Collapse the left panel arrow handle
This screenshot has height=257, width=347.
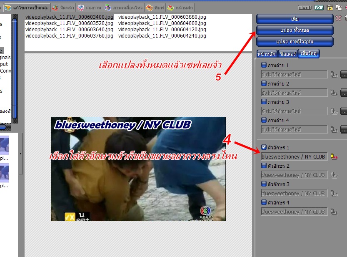(20, 154)
